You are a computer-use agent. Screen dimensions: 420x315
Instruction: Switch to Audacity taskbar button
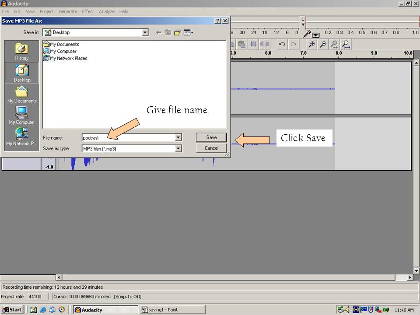click(x=105, y=310)
